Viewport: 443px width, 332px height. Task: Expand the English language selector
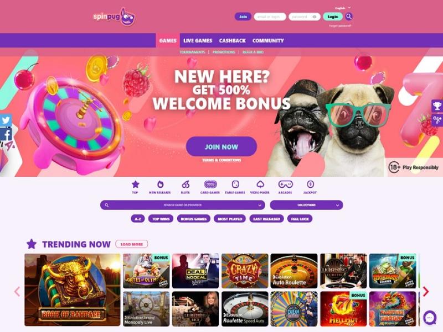[x=342, y=8]
